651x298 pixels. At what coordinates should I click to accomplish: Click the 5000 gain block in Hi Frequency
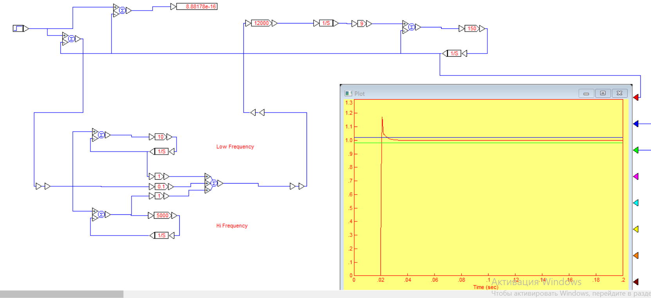(x=162, y=216)
